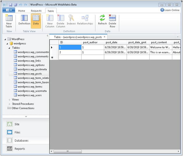Click the scrollbar left arrow
183x156 pixels.
click(52, 151)
